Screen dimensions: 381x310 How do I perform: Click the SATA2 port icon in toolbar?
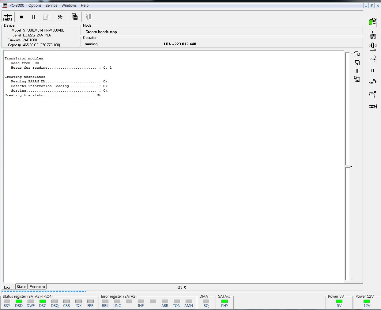tap(8, 17)
